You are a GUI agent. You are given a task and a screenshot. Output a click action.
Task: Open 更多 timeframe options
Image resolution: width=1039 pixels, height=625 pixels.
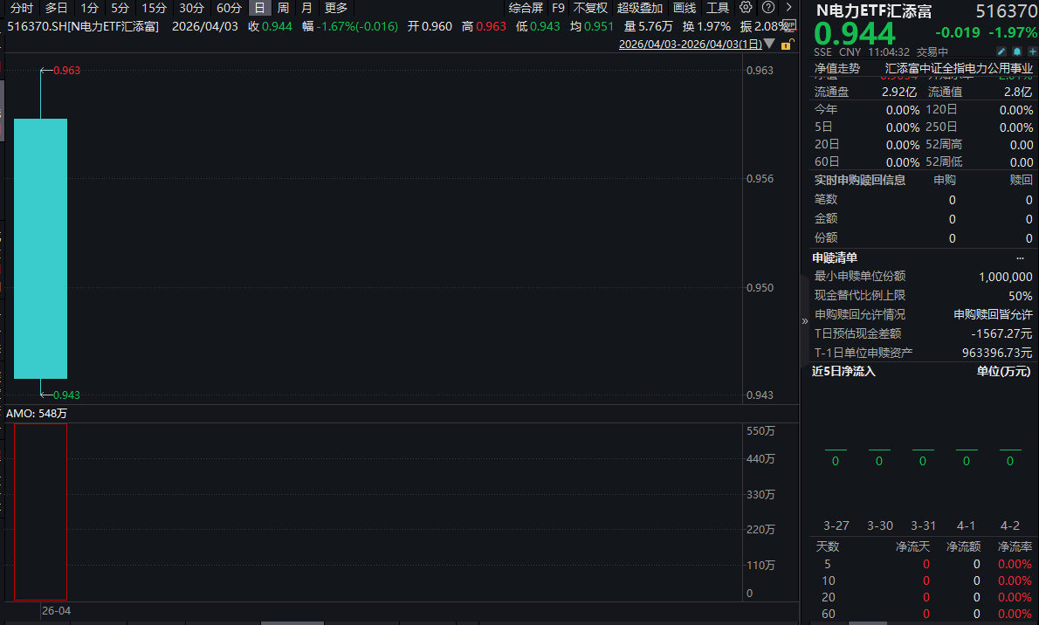[336, 8]
